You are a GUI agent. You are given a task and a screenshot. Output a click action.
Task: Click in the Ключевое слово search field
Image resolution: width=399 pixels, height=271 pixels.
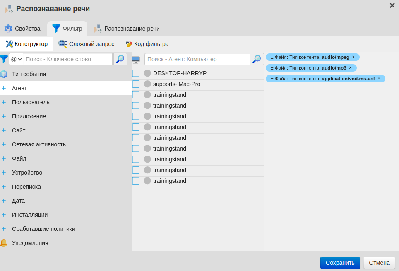pos(67,59)
